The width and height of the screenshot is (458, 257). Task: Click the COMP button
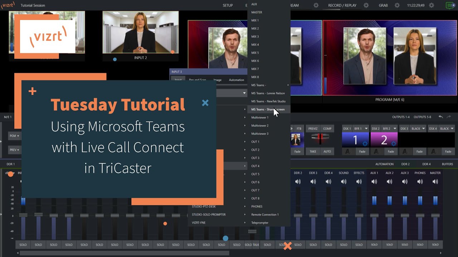tap(327, 128)
